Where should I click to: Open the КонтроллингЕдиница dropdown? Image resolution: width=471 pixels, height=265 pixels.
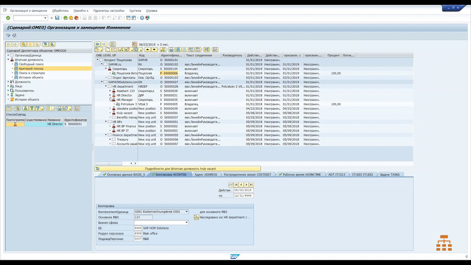click(187, 212)
